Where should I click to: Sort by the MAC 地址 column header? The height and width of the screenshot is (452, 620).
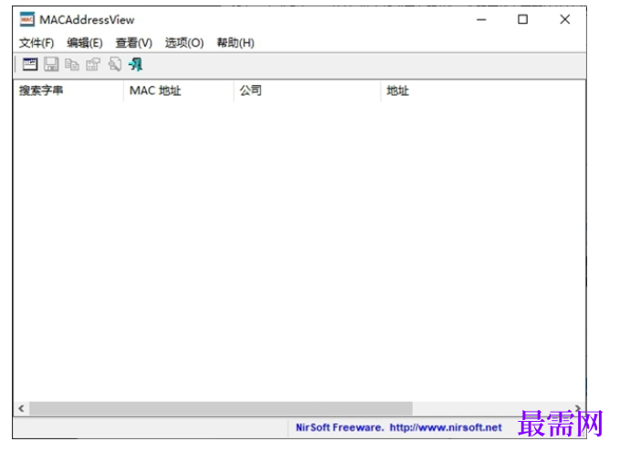pos(179,91)
